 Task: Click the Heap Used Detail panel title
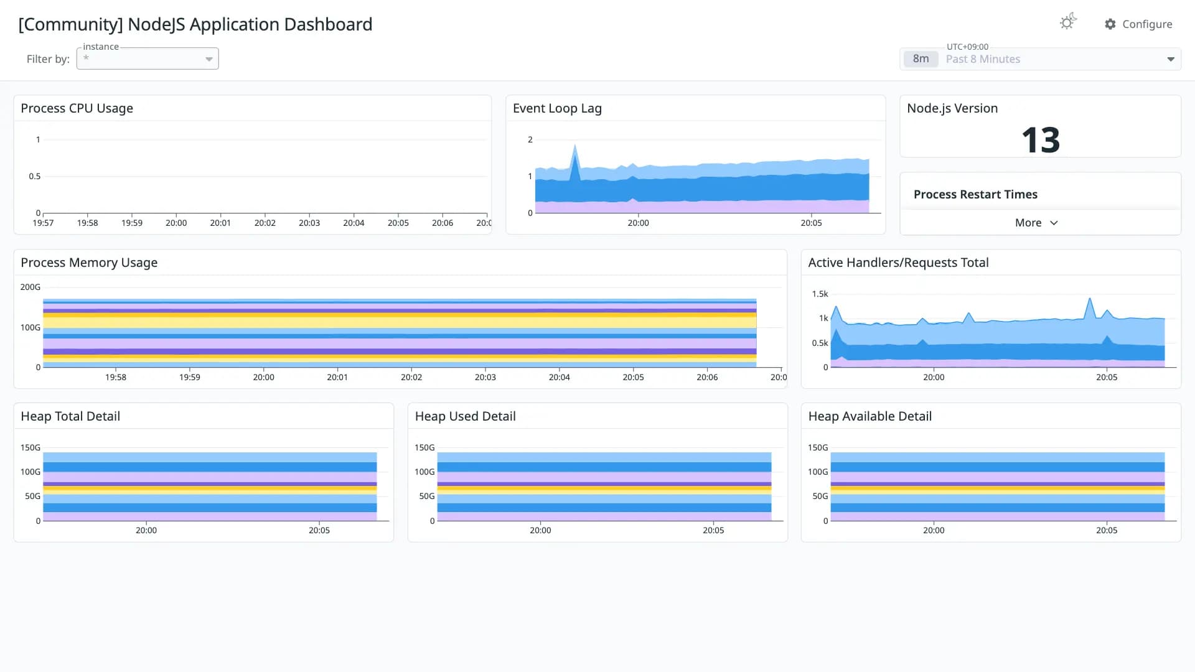465,416
